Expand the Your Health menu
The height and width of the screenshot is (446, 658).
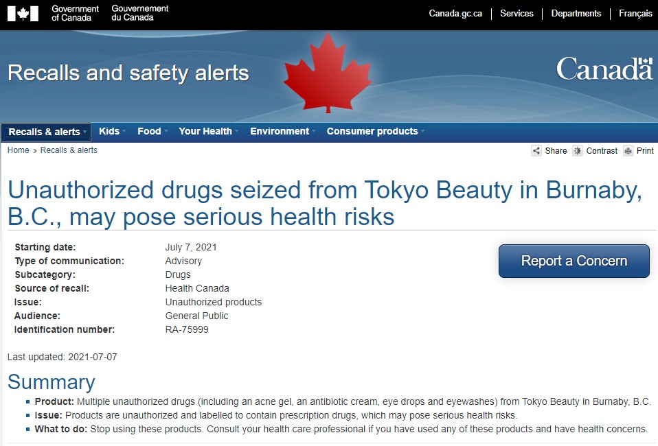pyautogui.click(x=208, y=131)
